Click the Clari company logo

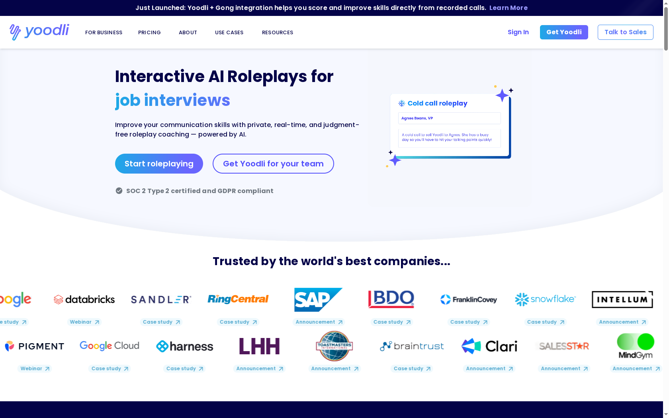click(489, 346)
